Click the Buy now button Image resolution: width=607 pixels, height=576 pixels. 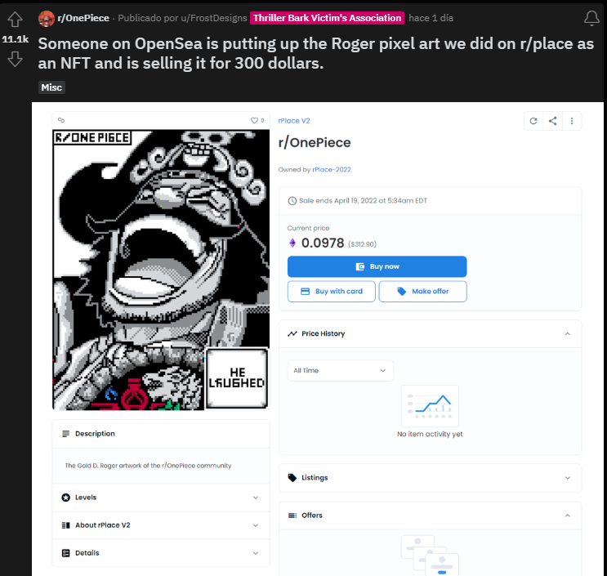click(x=377, y=266)
